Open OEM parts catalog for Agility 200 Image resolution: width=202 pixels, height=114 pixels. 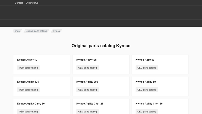87,90
